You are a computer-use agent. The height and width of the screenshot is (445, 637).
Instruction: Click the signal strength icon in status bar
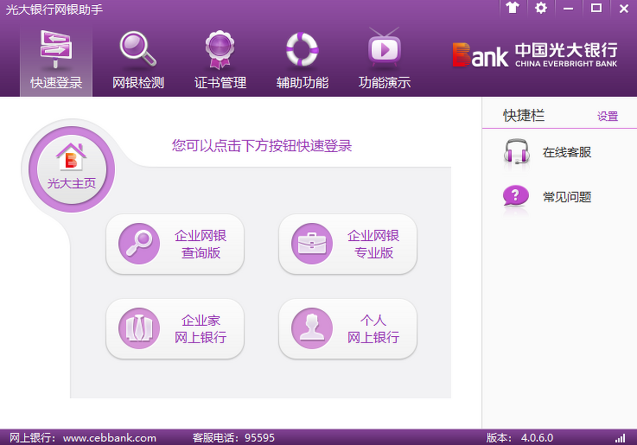(x=620, y=439)
